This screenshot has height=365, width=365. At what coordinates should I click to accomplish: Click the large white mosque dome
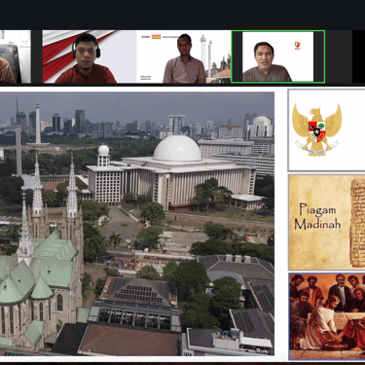177,148
